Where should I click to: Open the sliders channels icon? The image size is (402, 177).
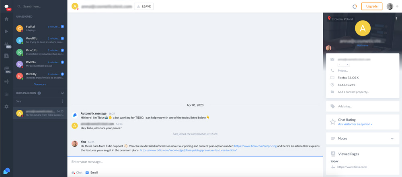point(6,81)
